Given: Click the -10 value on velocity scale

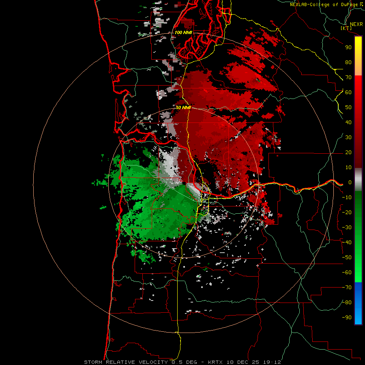Looking at the screenshot, I should click(x=347, y=198).
